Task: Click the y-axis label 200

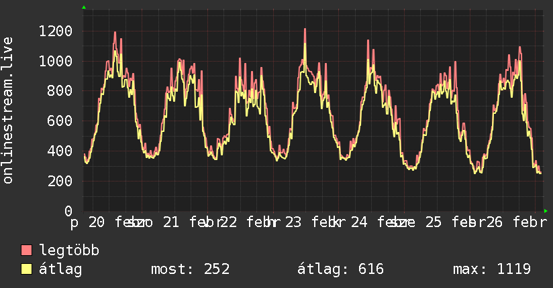Action: [60, 181]
